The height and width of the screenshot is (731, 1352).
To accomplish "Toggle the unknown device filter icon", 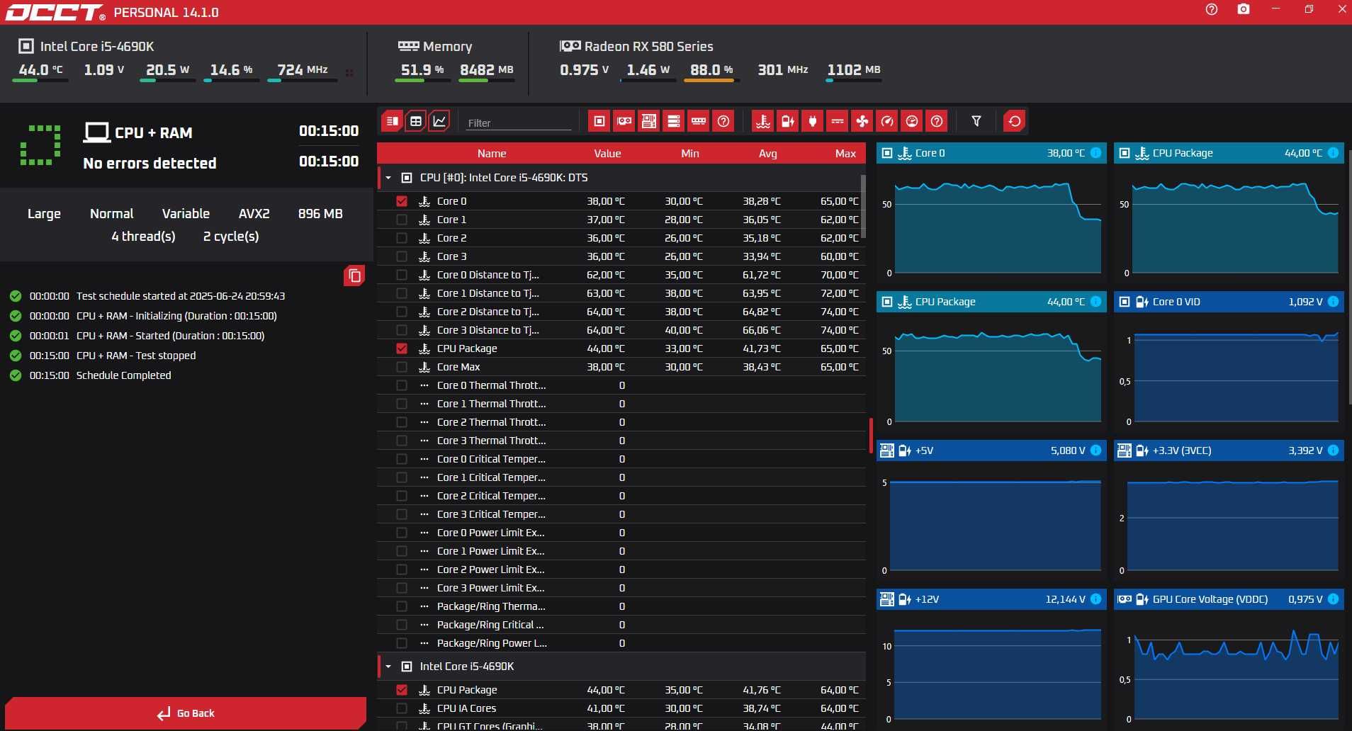I will (x=723, y=121).
